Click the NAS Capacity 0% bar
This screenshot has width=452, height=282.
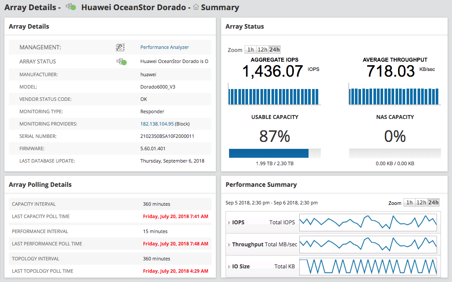click(x=395, y=153)
